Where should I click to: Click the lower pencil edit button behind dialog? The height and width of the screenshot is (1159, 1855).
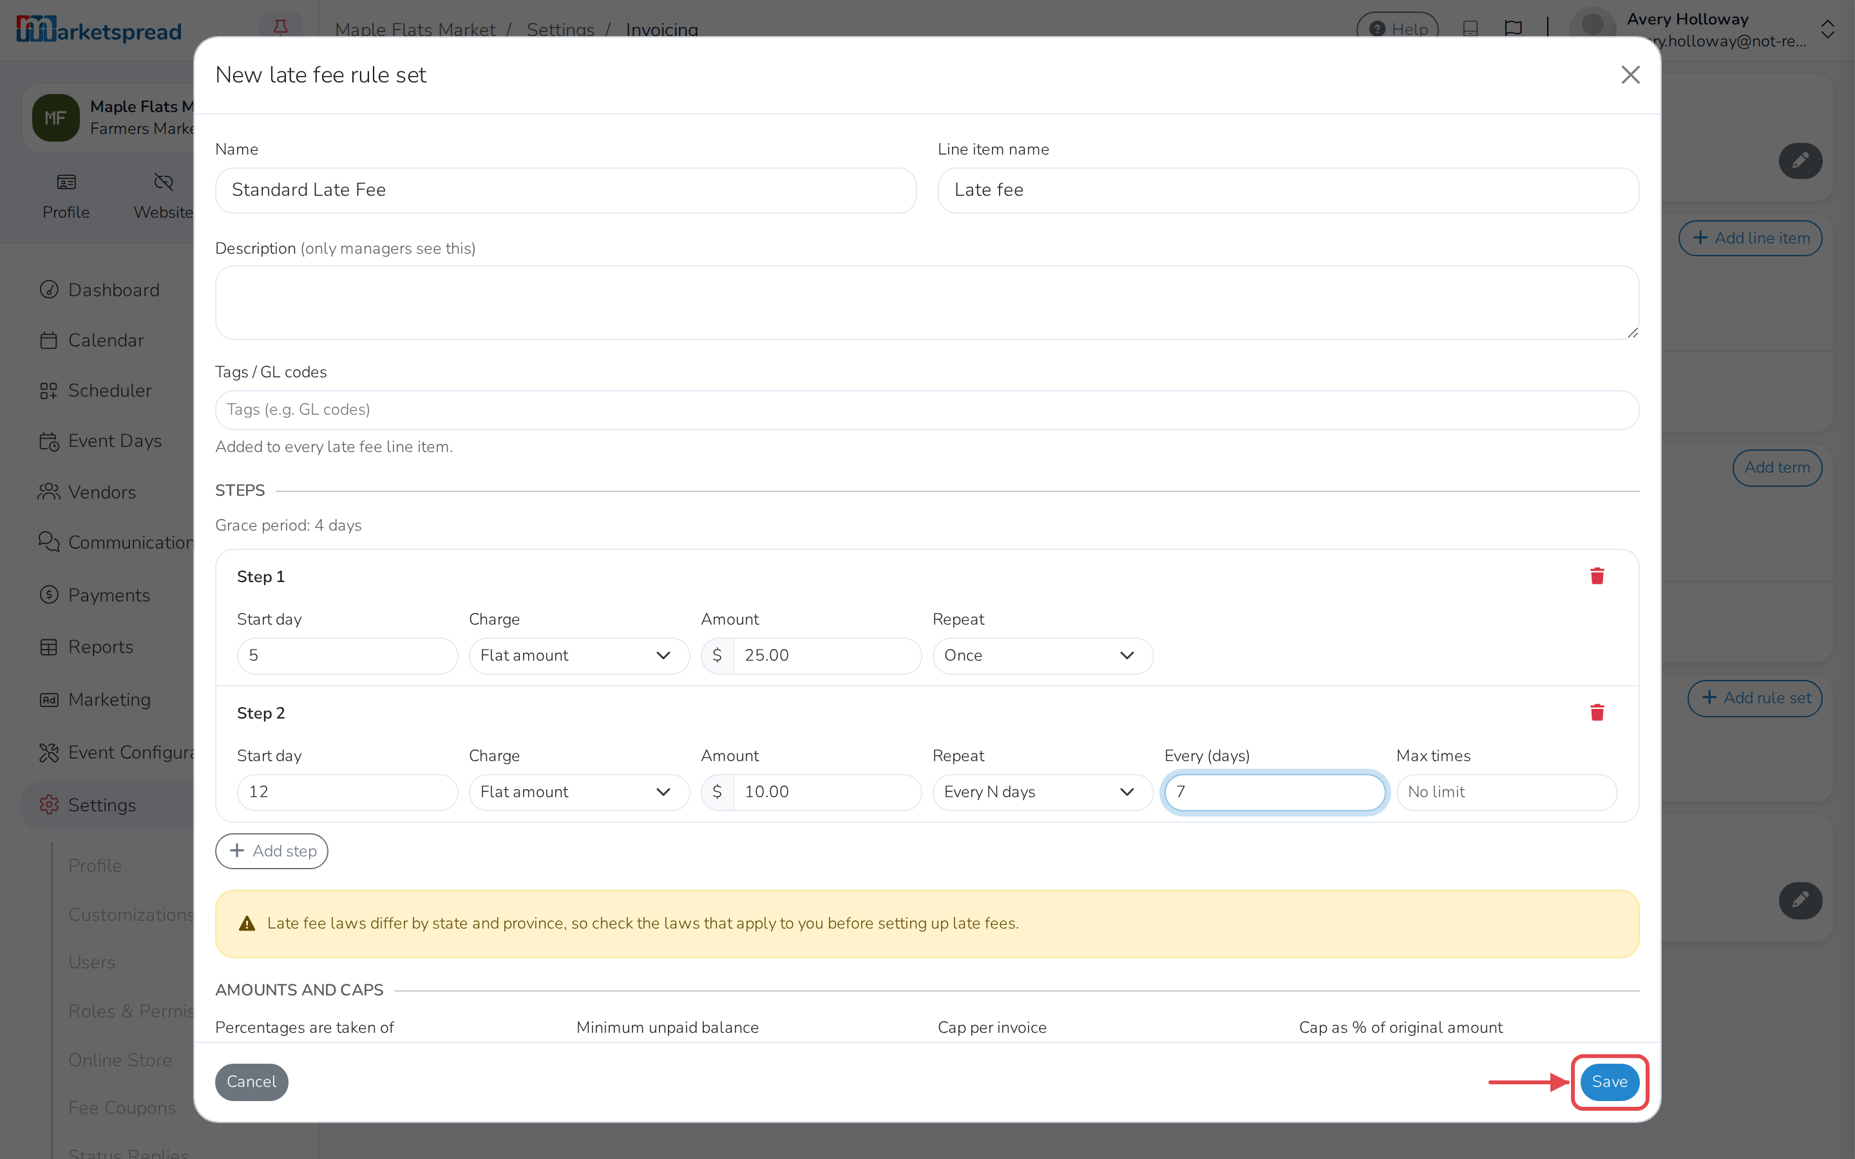(x=1800, y=900)
